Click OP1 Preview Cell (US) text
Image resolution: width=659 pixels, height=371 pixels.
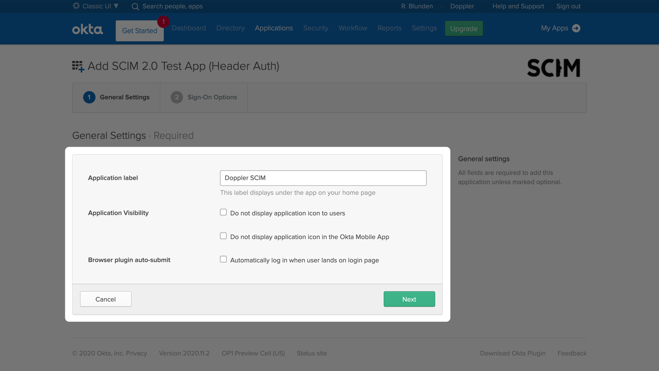(253, 353)
